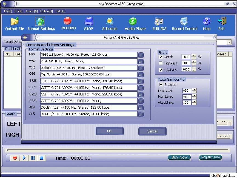Screen dimensions: 237x178
Task: Open WAV format options ellipsis button
Action: click(x=141, y=62)
